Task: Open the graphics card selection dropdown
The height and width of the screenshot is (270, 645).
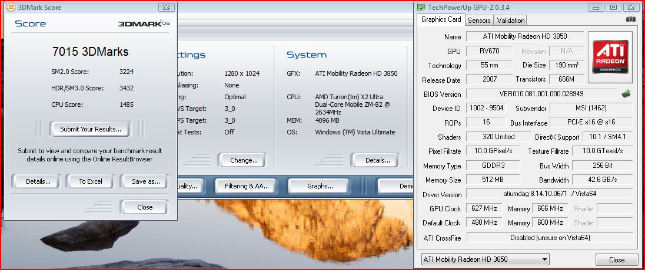Action: [x=486, y=259]
